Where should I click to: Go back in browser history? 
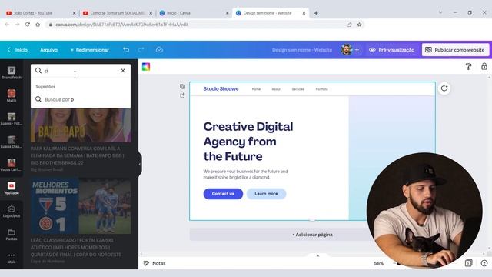tap(7, 25)
